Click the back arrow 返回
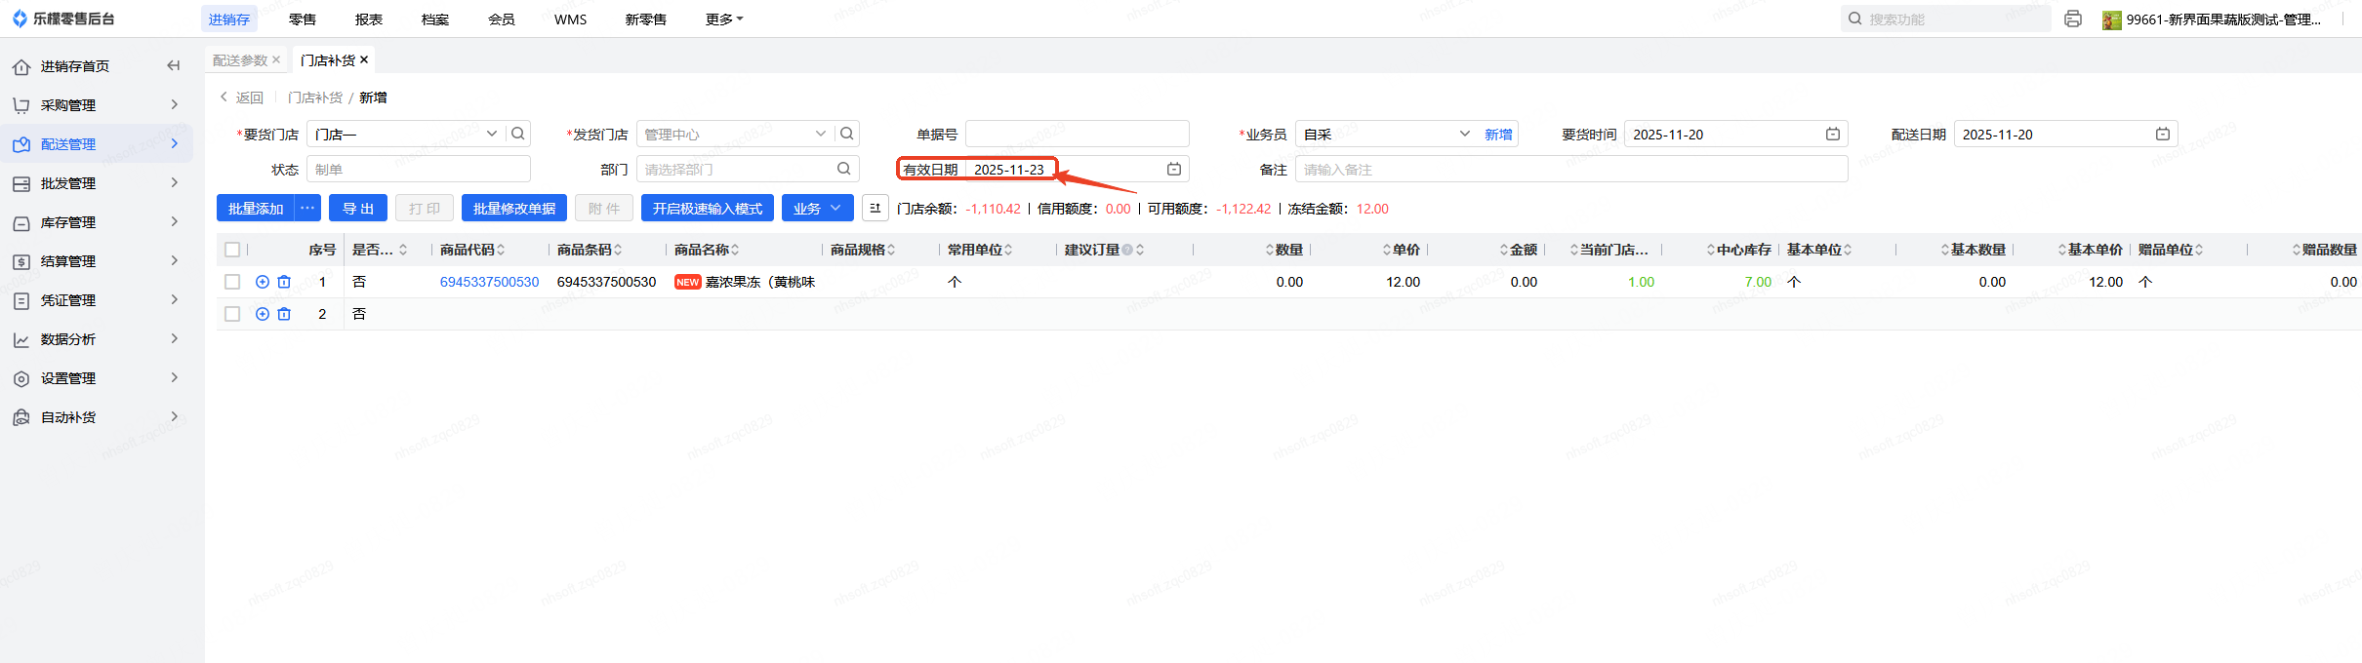2362x663 pixels. 241,97
